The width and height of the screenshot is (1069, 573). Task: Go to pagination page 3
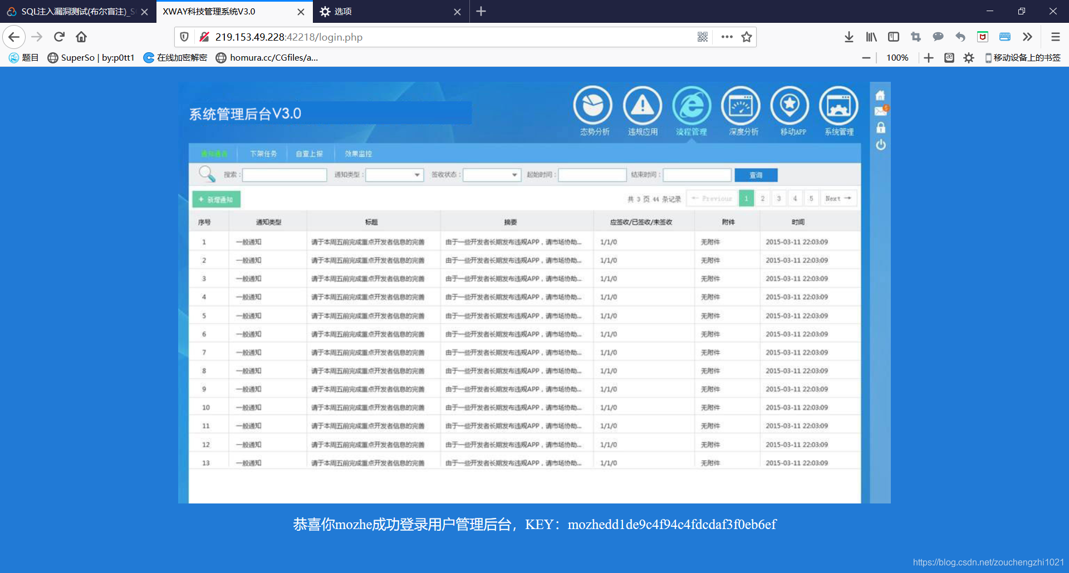[778, 198]
